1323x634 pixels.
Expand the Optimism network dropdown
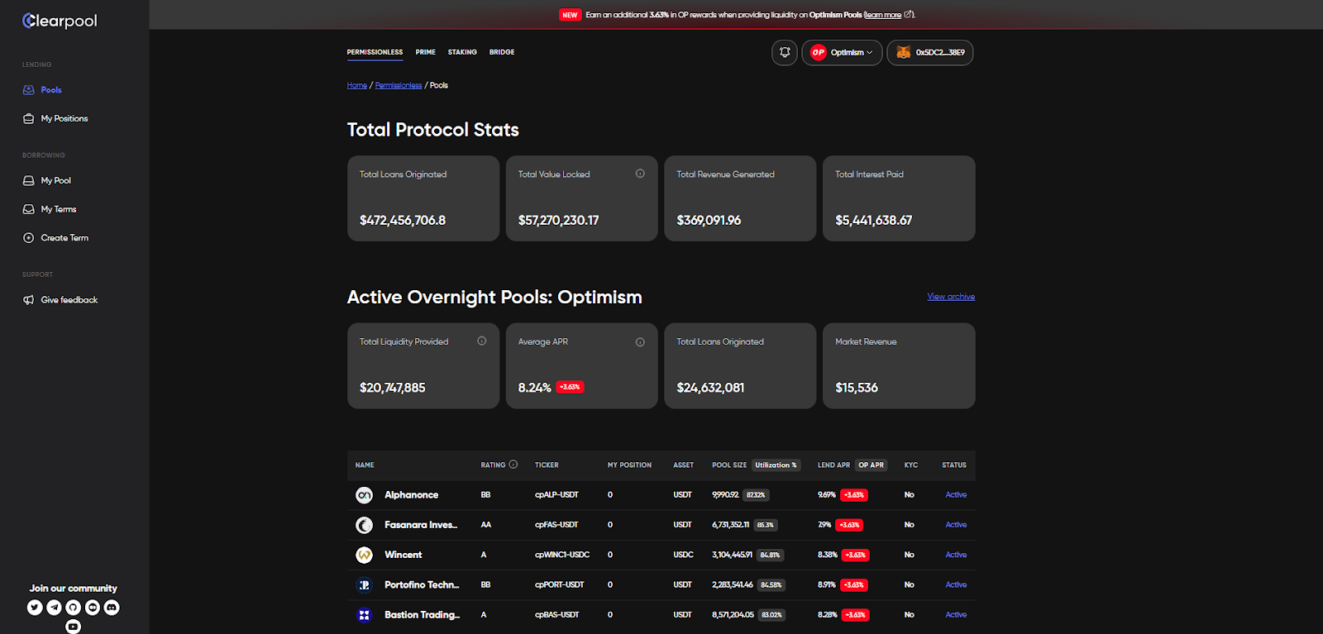(842, 52)
